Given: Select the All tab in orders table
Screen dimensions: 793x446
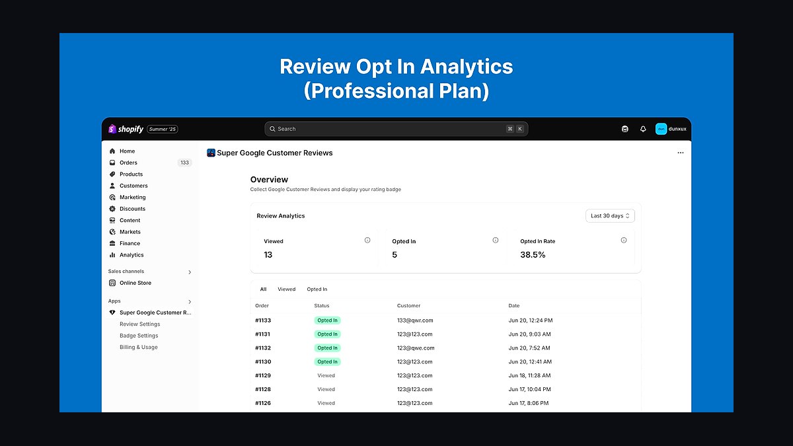Looking at the screenshot, I should tap(263, 289).
